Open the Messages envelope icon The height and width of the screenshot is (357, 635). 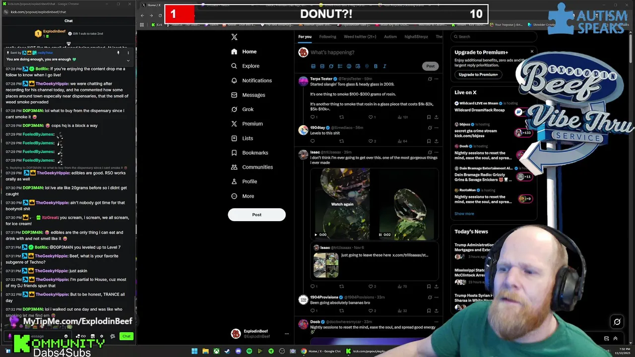coord(234,95)
